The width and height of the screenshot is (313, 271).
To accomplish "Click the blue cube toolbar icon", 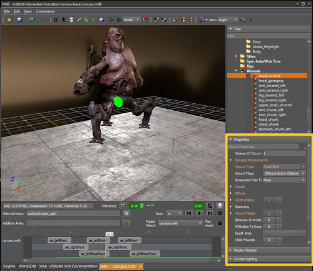I will click(x=101, y=20).
